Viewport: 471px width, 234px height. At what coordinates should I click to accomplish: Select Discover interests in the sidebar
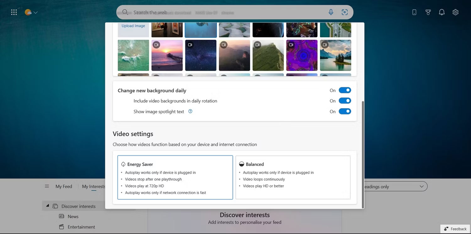pos(78,206)
